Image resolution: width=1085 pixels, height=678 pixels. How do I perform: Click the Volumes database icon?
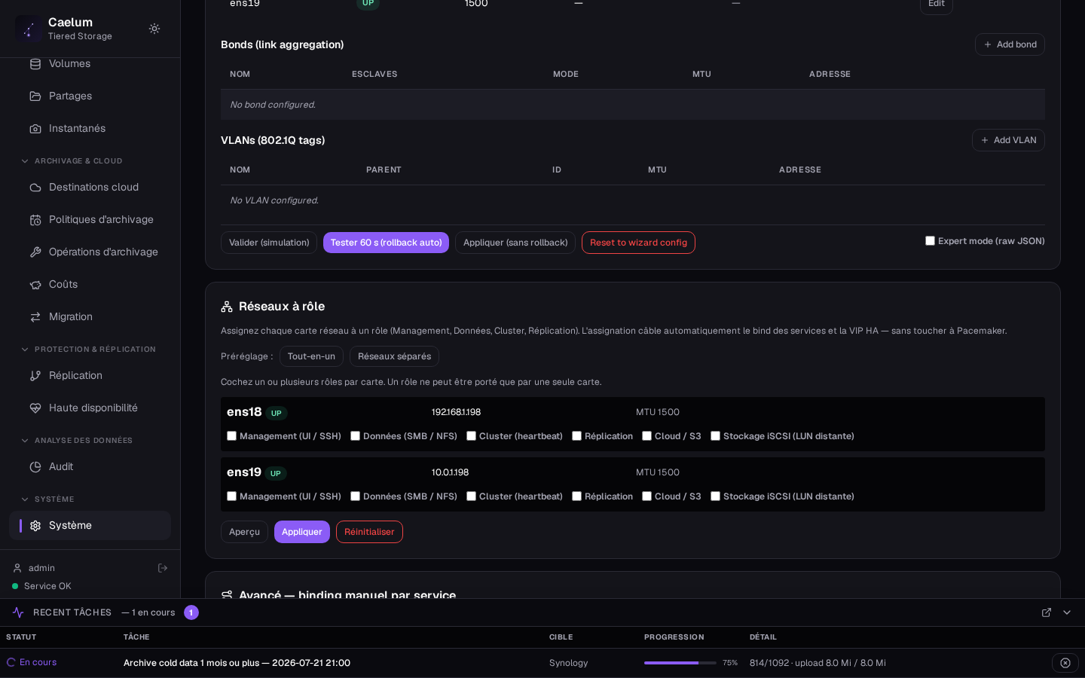35,64
